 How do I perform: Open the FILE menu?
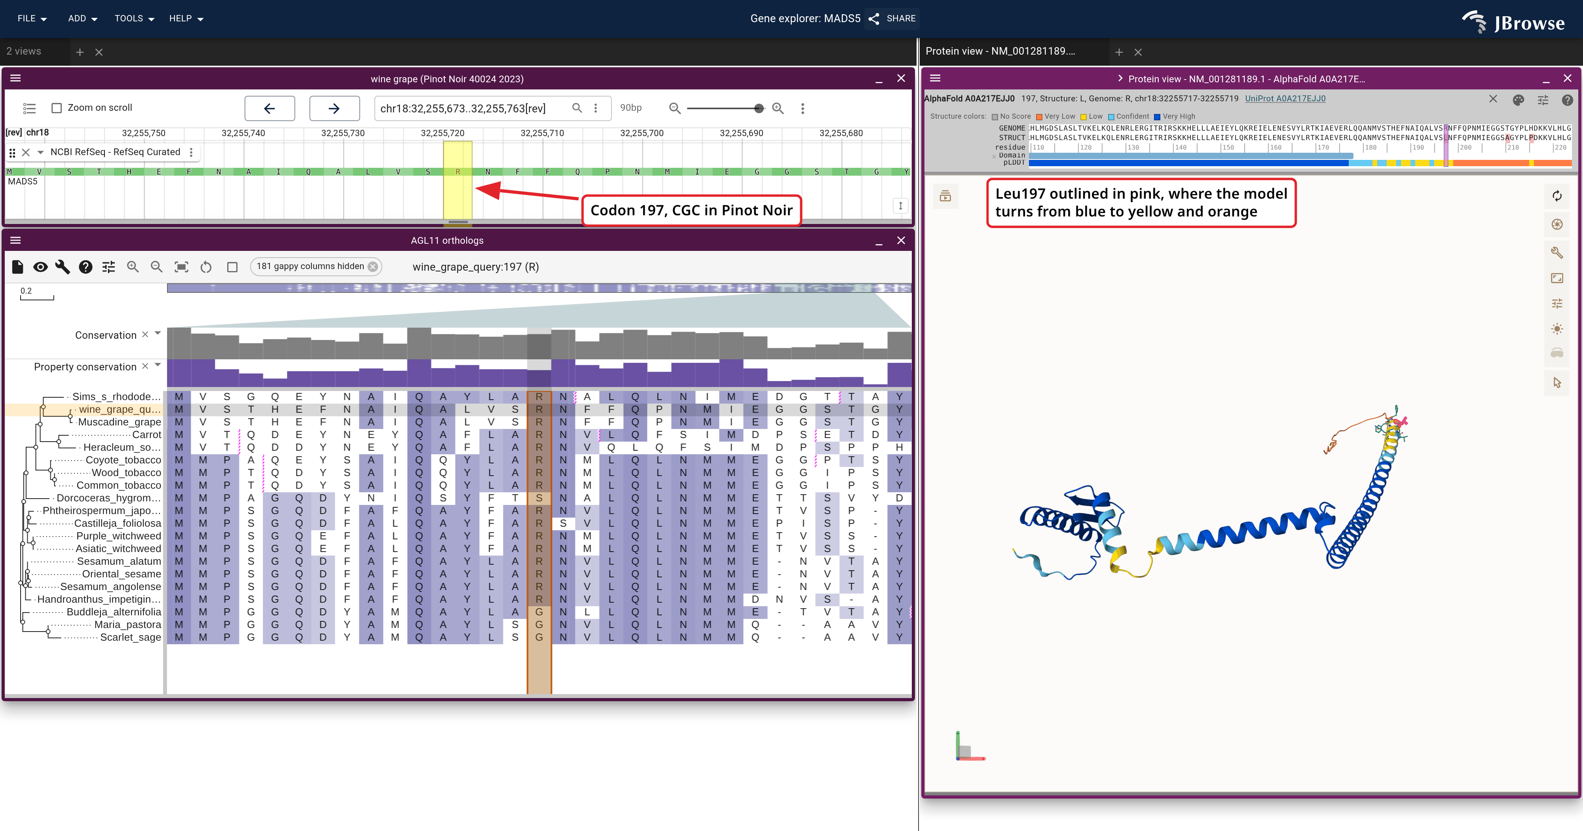[32, 19]
